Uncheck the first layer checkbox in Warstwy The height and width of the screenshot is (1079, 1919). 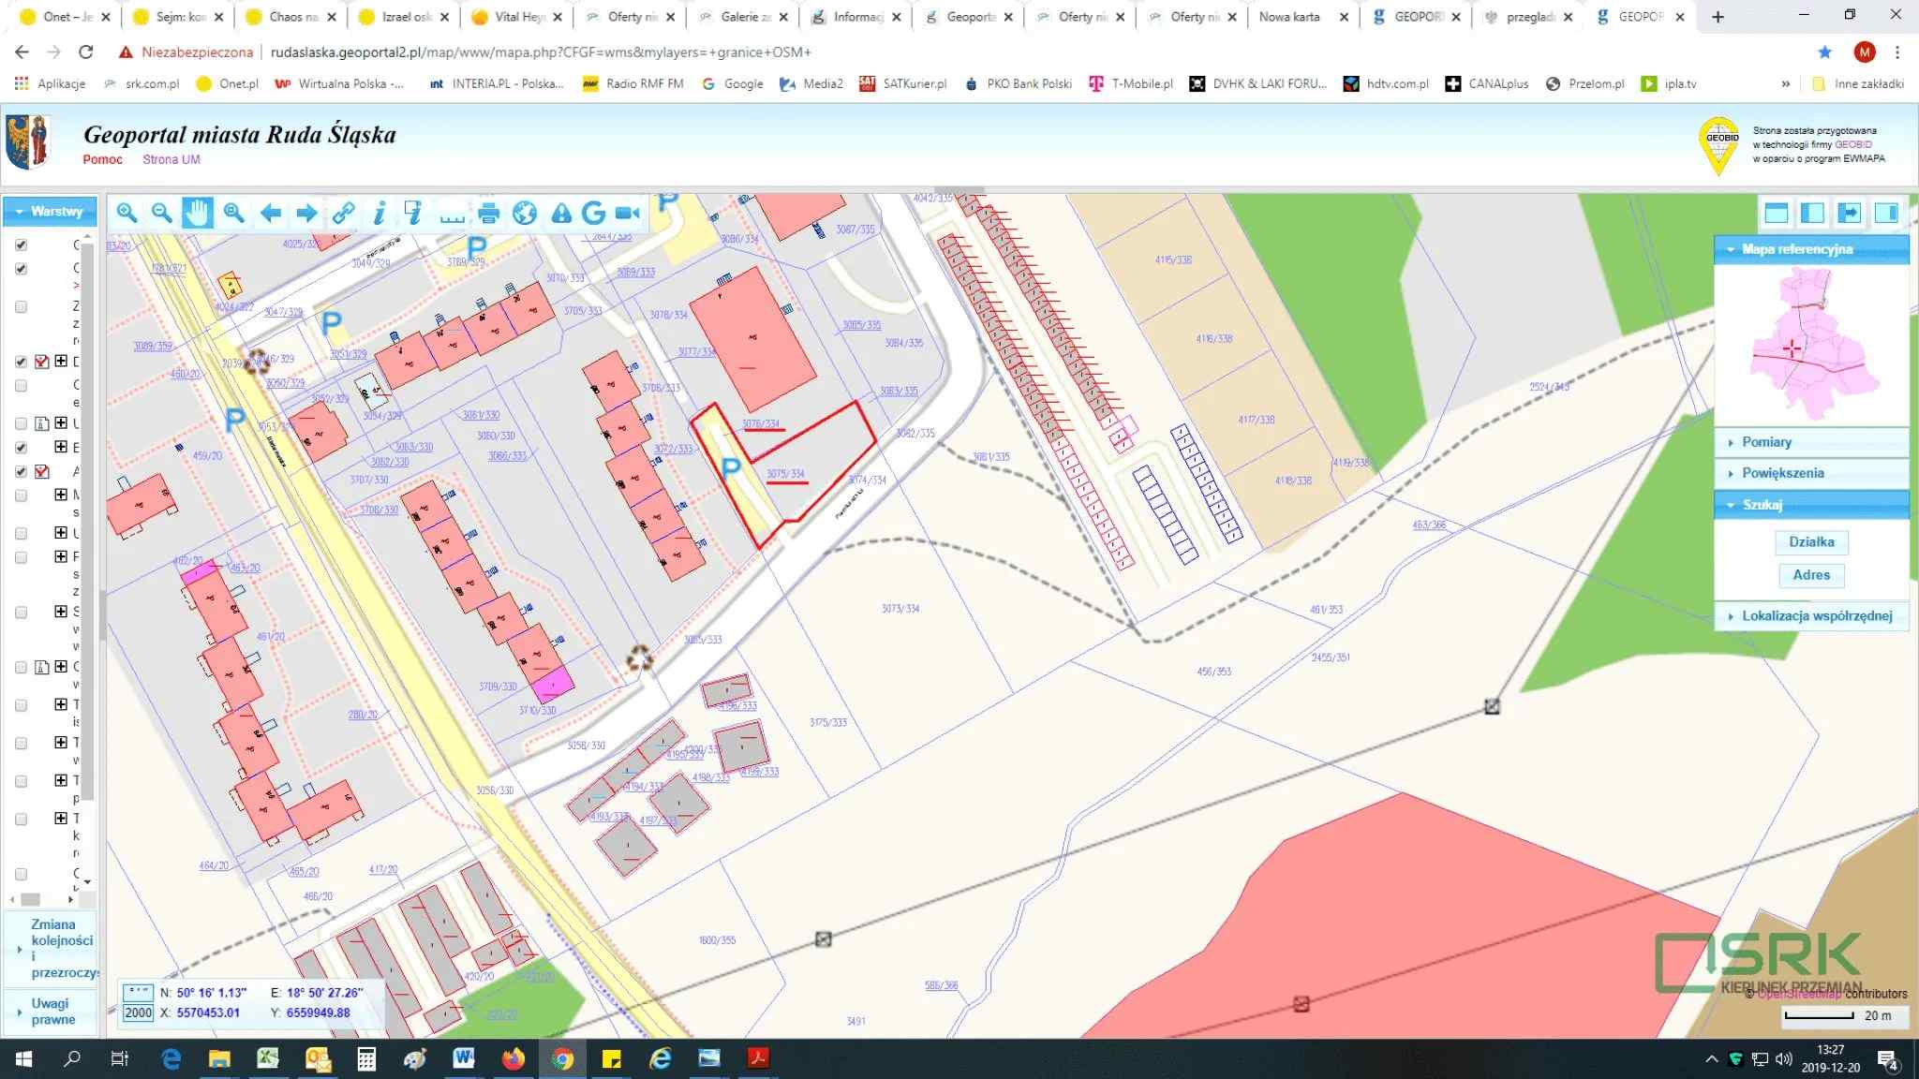pos(21,244)
